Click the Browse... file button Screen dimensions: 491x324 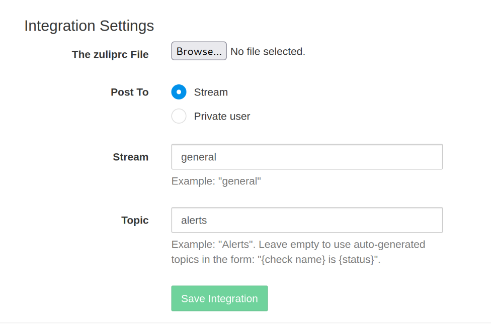click(x=199, y=51)
